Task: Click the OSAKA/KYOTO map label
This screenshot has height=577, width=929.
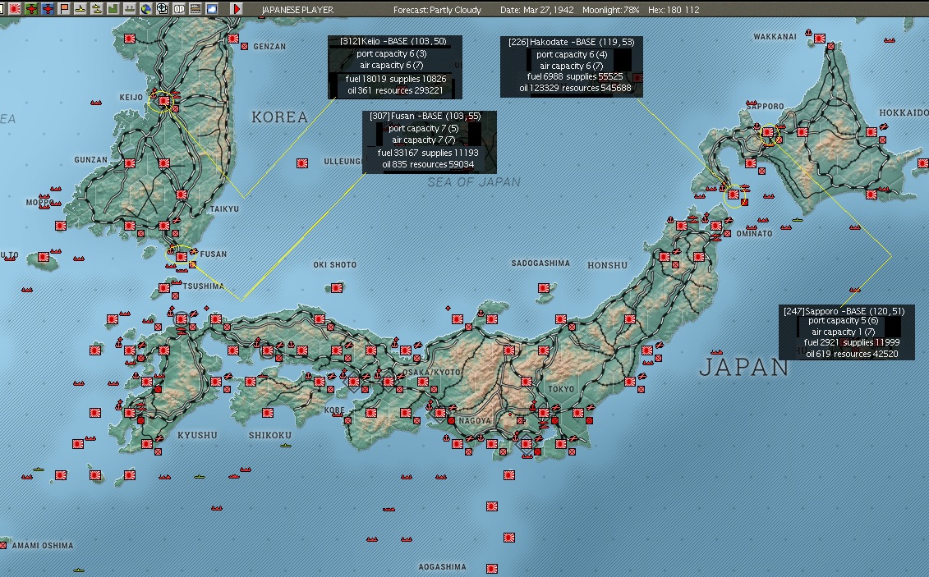Action: (x=430, y=373)
